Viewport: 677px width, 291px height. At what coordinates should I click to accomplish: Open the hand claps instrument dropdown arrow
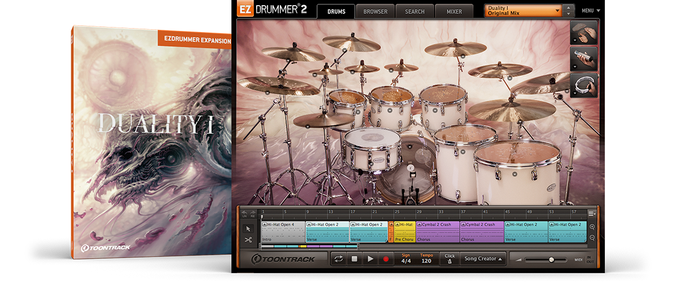[574, 41]
